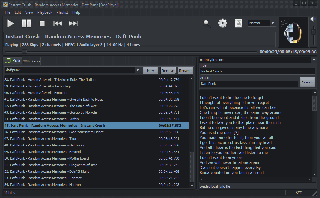Skip to the previous track

pos(58,23)
